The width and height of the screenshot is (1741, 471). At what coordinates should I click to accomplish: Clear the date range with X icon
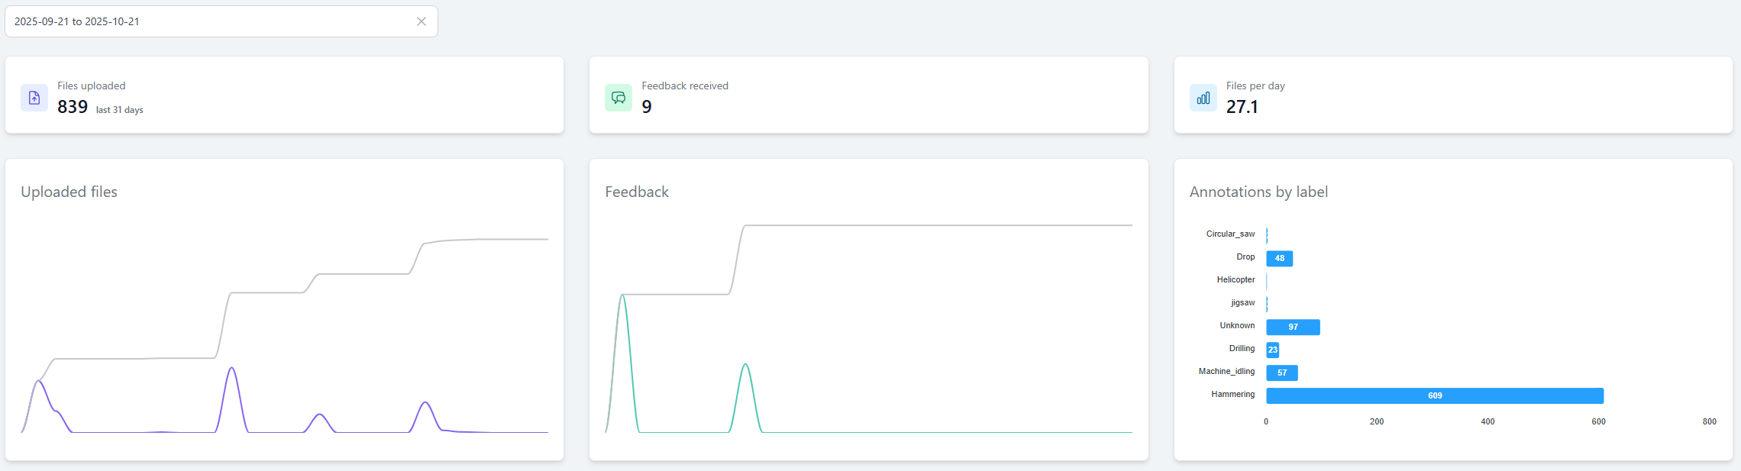tap(421, 21)
